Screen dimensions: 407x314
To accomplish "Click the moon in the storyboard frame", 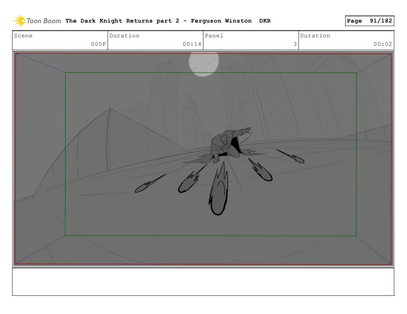I will click(204, 64).
